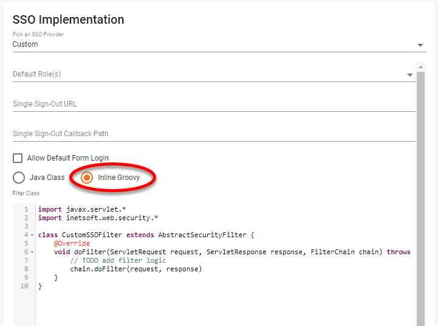
Task: Expand the Default Role(s) dropdown arrow
Action: (x=410, y=75)
